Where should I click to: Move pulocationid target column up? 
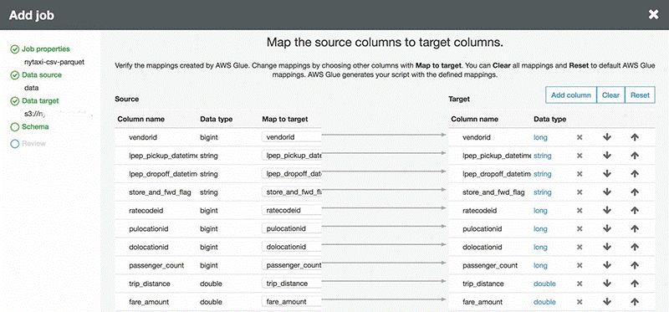point(635,228)
